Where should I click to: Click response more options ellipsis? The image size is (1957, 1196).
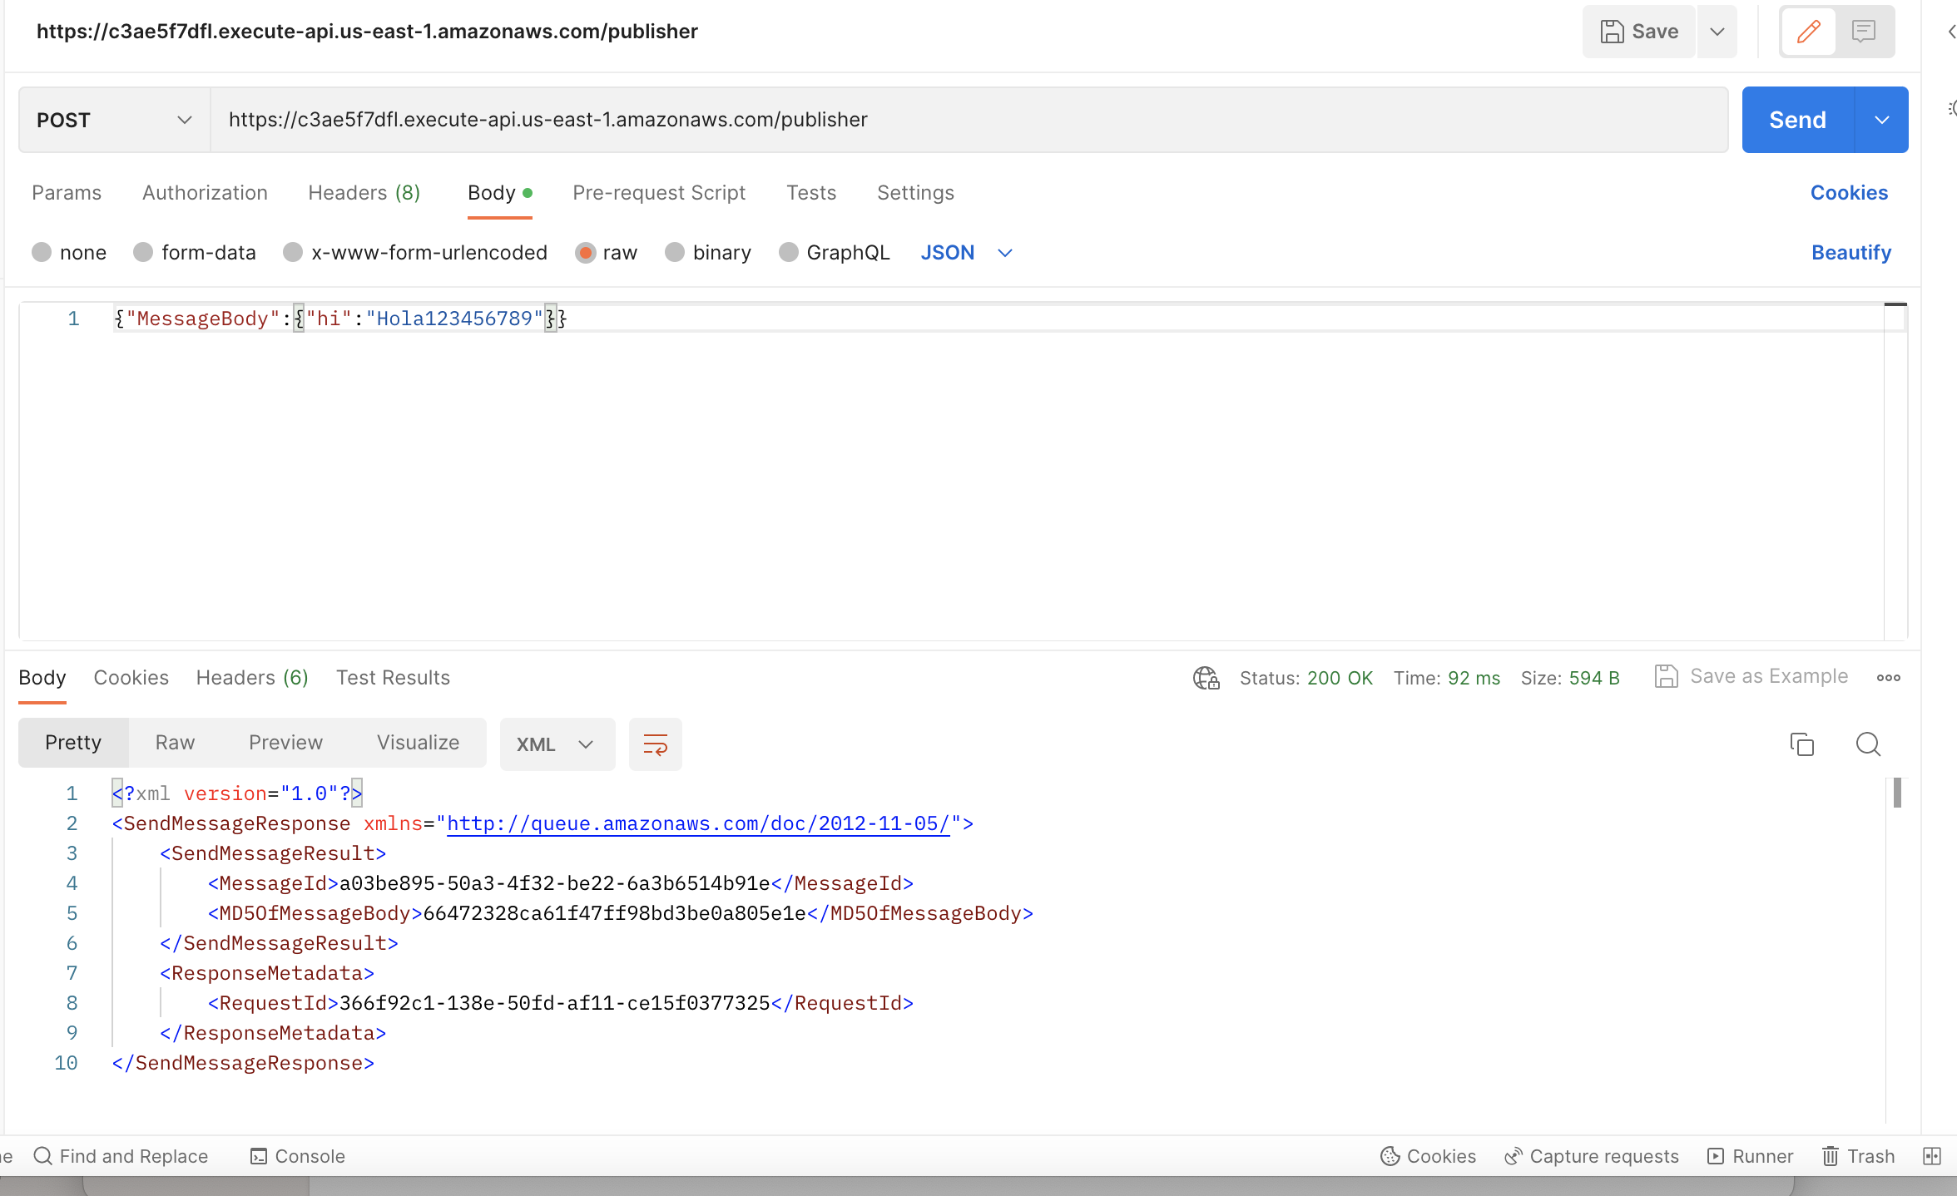[x=1888, y=678]
